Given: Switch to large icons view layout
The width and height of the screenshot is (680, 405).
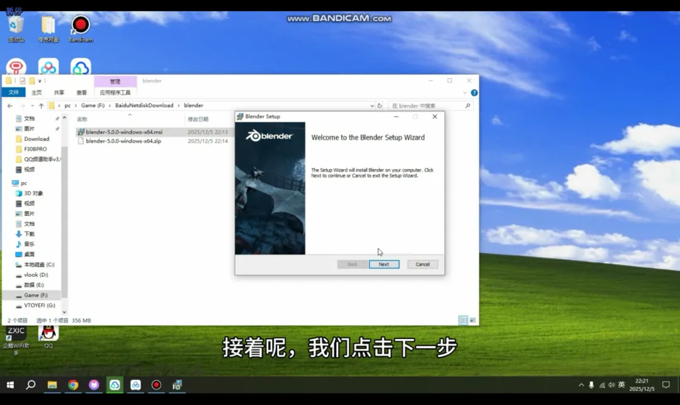Looking at the screenshot, I should [473, 321].
